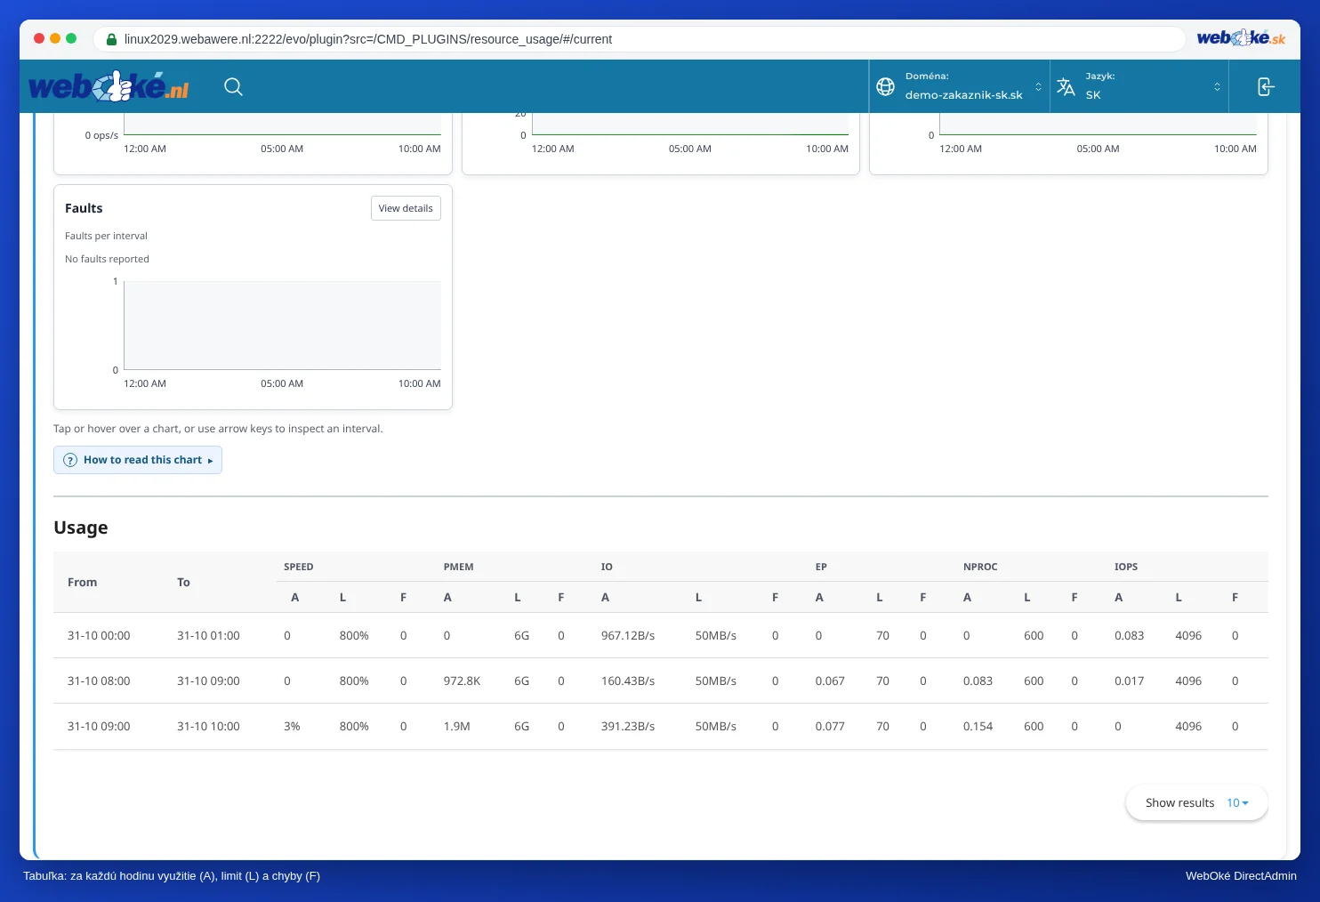Change Show results count dropdown
Viewport: 1320px width, 902px height.
pyautogui.click(x=1237, y=802)
